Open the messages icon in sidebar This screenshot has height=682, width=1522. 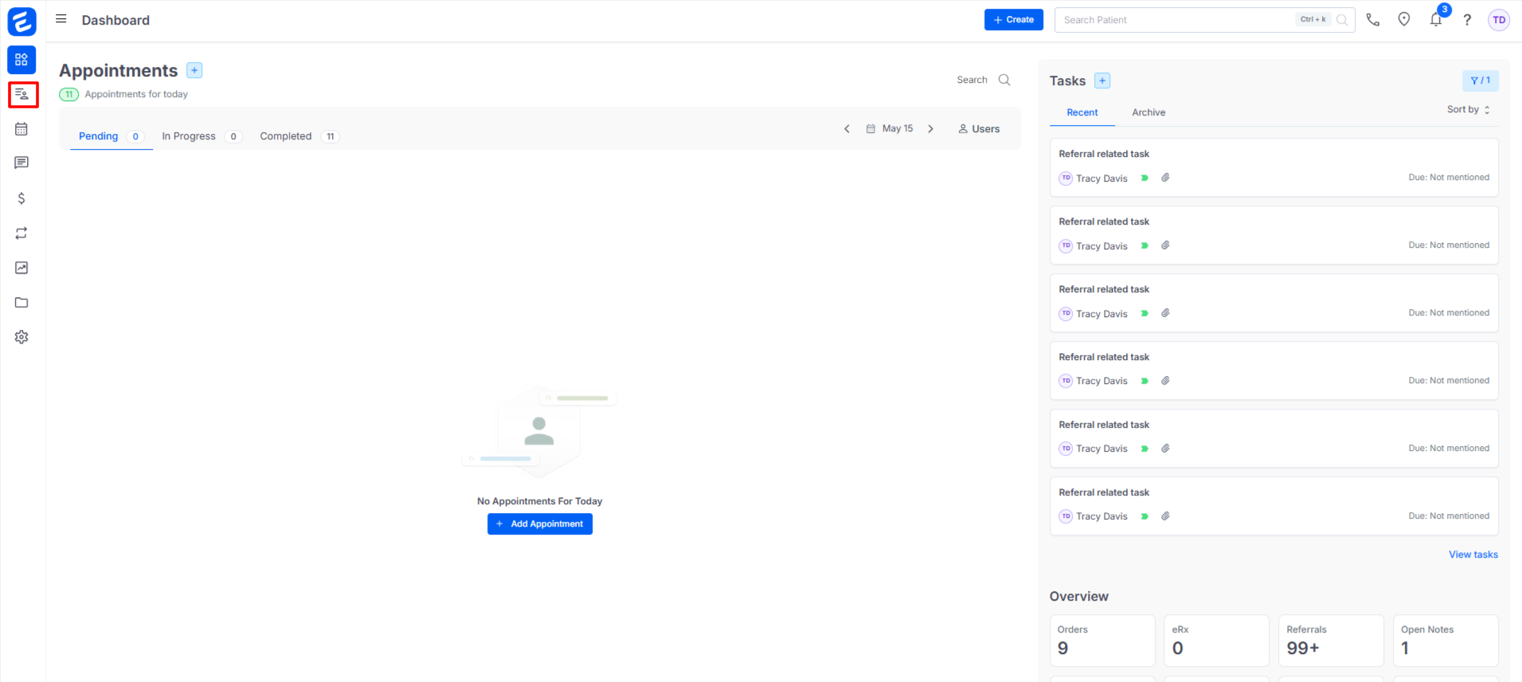[22, 163]
